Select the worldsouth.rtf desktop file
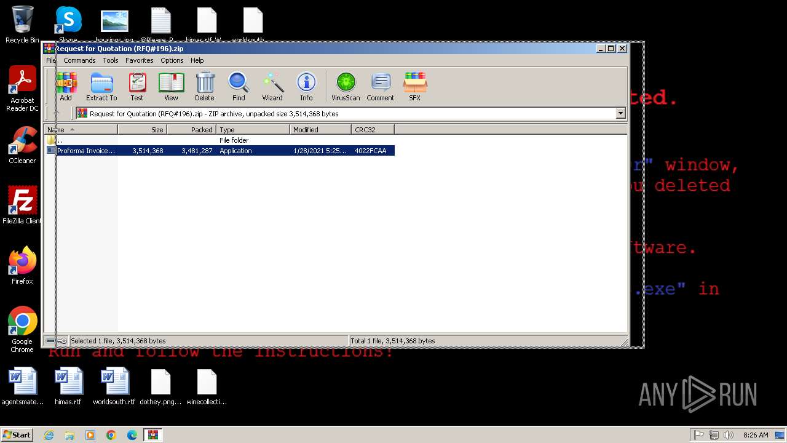Image resolution: width=787 pixels, height=443 pixels. tap(114, 386)
